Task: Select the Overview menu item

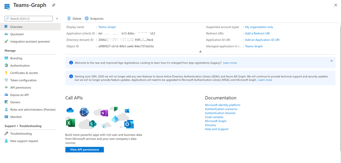Action: [30, 27]
